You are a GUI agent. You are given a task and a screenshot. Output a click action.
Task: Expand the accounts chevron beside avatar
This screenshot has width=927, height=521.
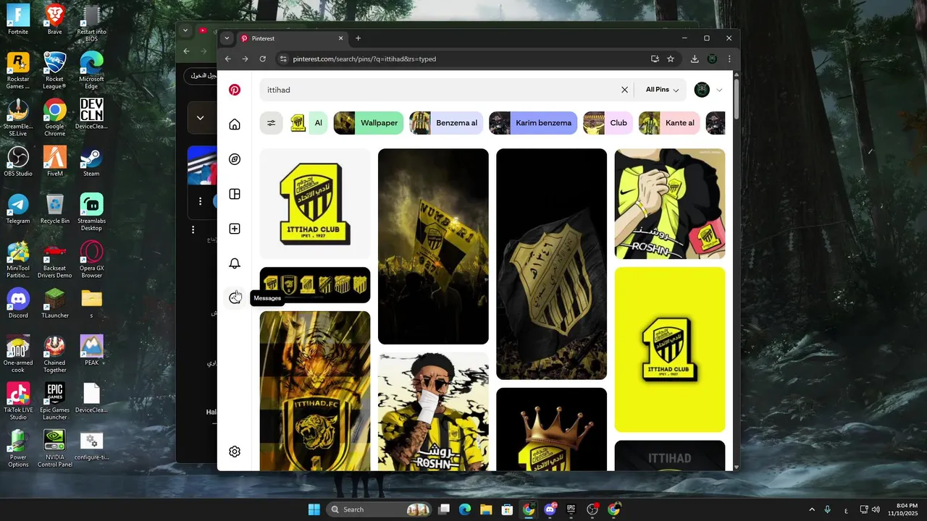click(x=719, y=90)
